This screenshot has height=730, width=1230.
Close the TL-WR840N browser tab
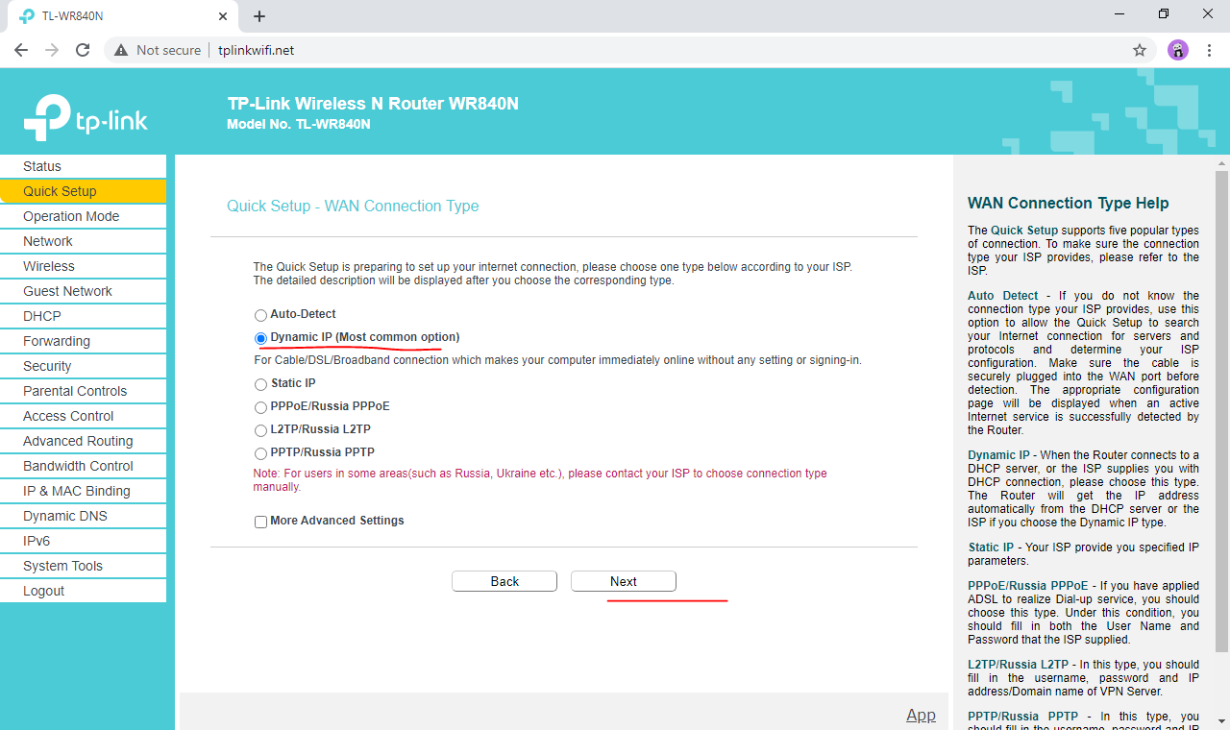point(223,16)
